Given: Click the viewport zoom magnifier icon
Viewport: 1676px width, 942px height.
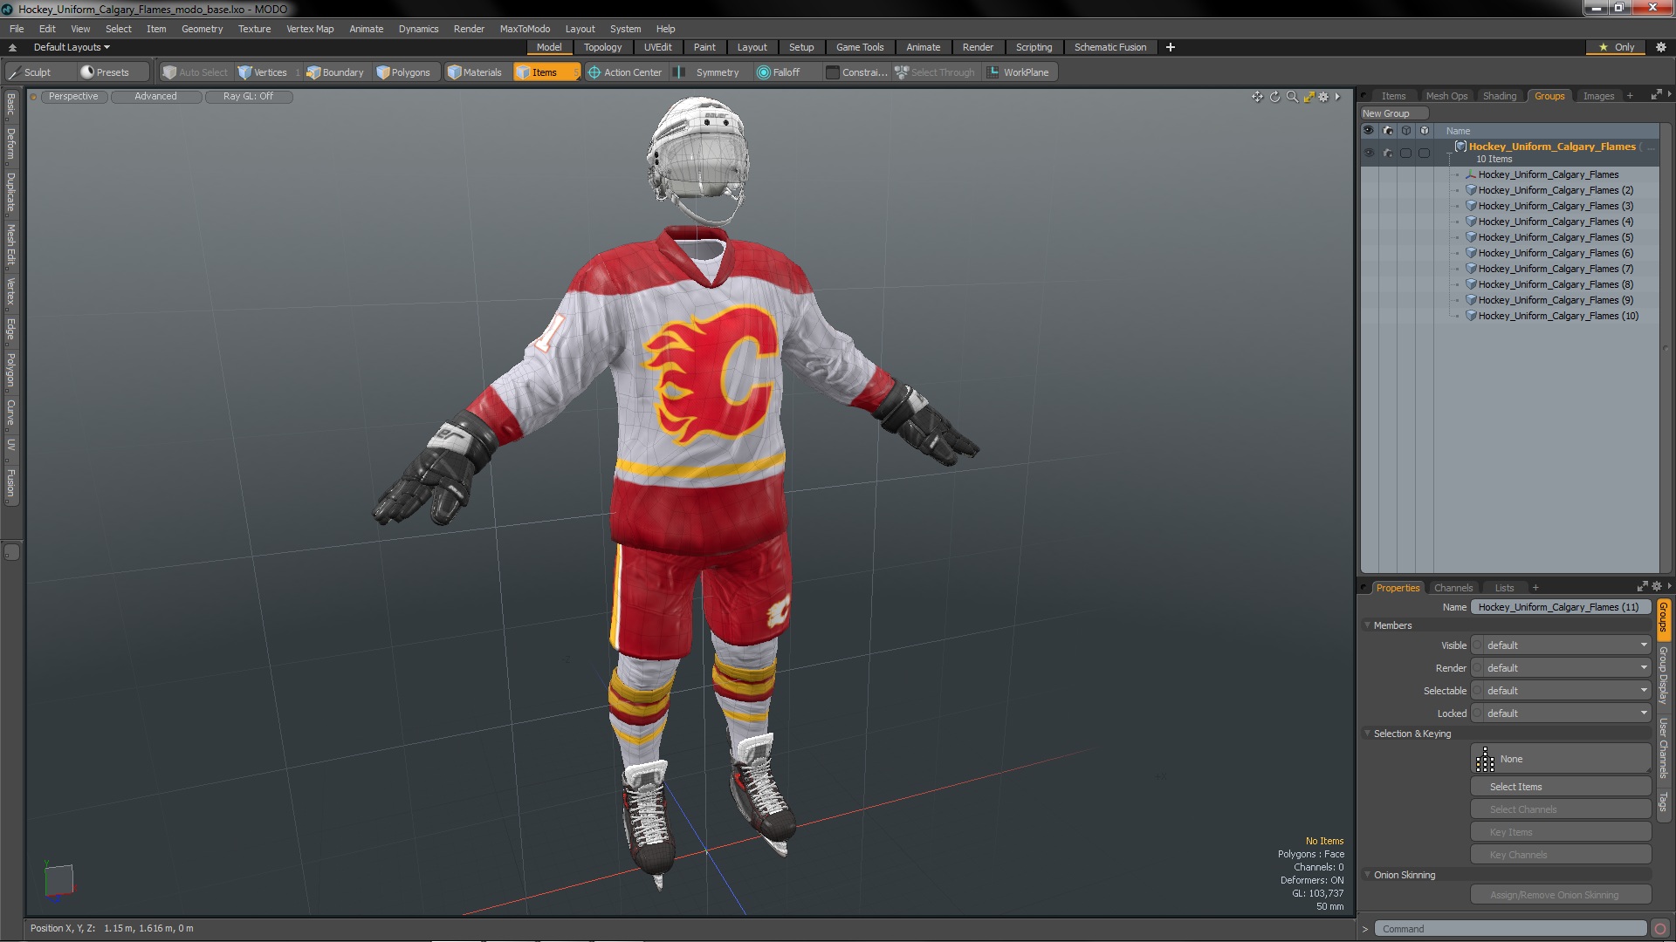Looking at the screenshot, I should coord(1292,97).
